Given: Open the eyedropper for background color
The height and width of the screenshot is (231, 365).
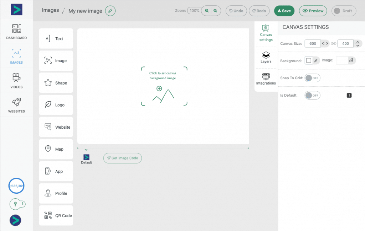Looking at the screenshot, I should click(x=316, y=61).
